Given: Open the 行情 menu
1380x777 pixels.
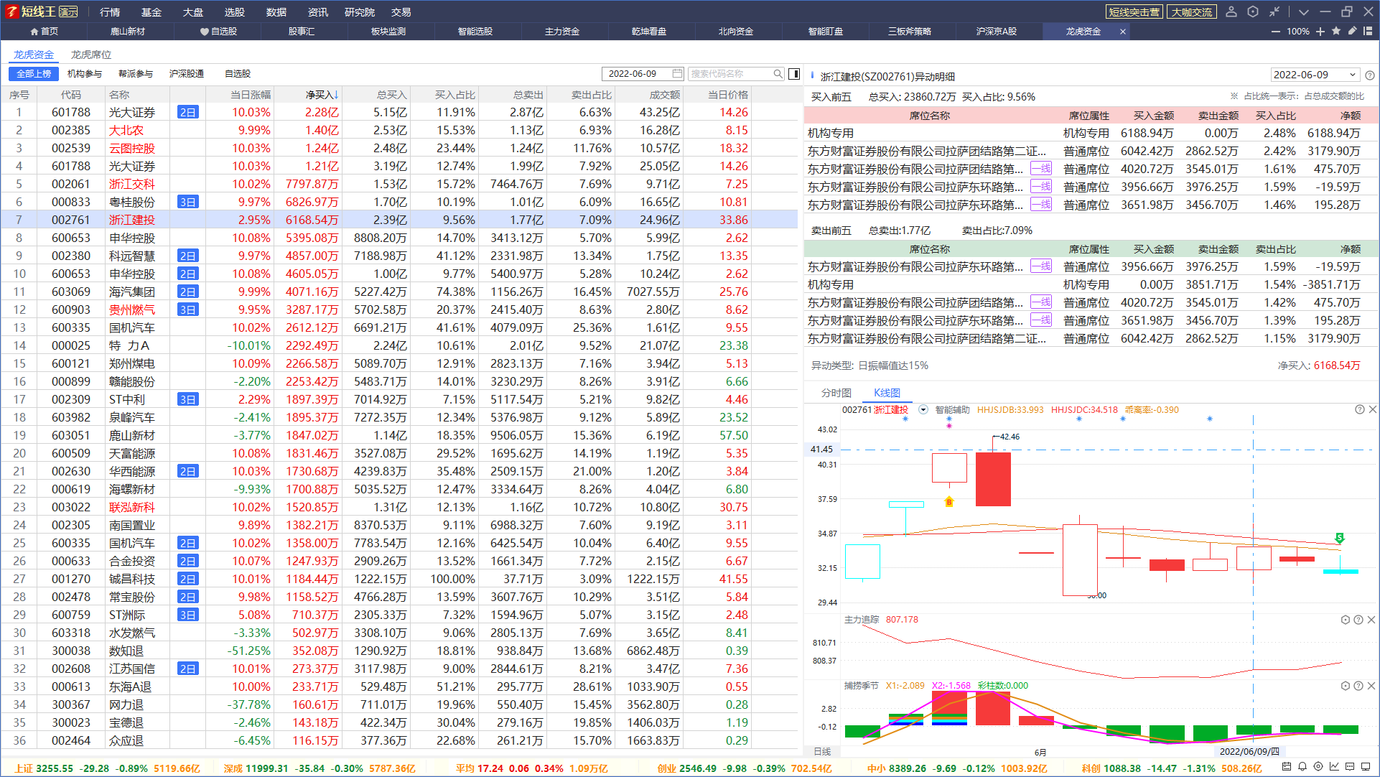Looking at the screenshot, I should coord(110,12).
